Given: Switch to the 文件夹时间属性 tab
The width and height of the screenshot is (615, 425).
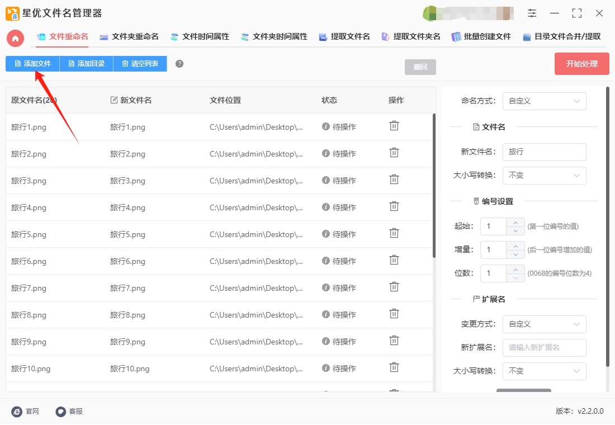Looking at the screenshot, I should 274,37.
